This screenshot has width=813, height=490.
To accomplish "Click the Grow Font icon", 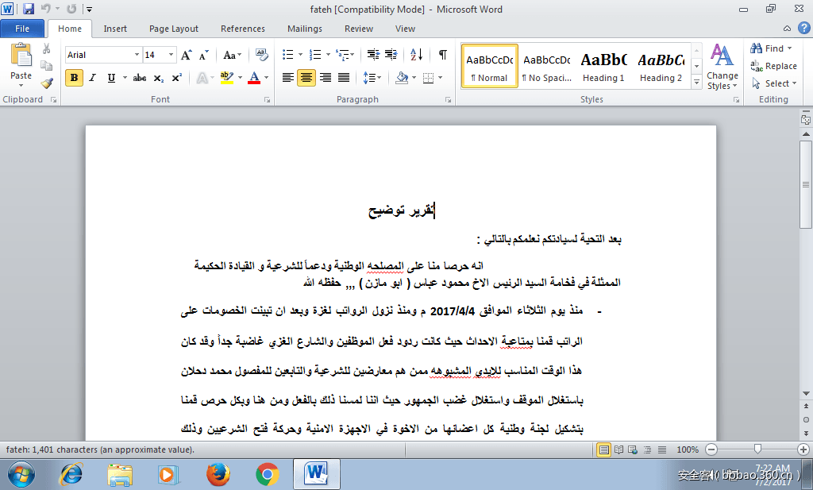I will [x=184, y=56].
